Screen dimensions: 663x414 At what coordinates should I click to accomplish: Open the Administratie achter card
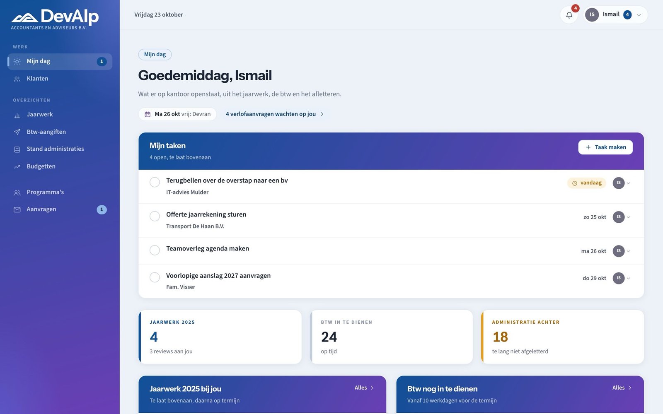[563, 337]
